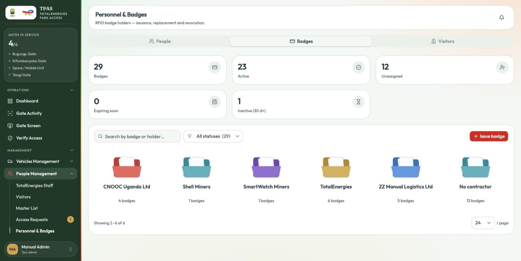This screenshot has width=521, height=261.
Task: Click the Personnel & Badges page heading
Action: click(x=121, y=15)
